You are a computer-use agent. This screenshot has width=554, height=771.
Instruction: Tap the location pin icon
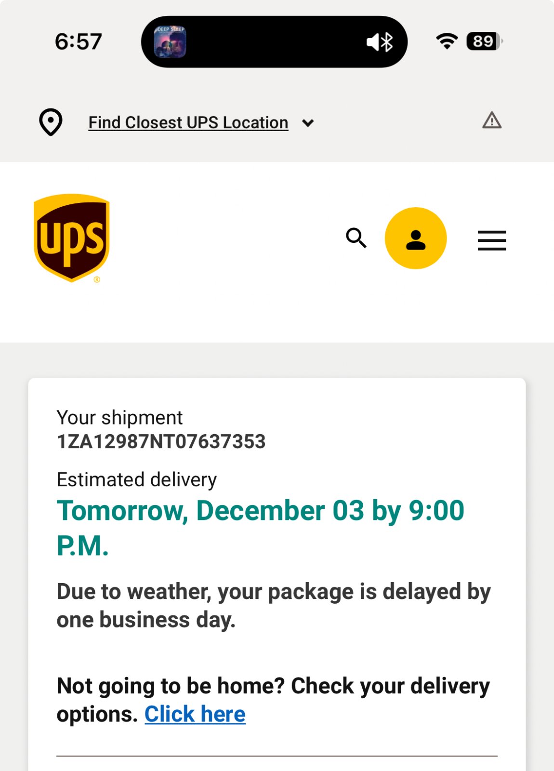pos(51,122)
